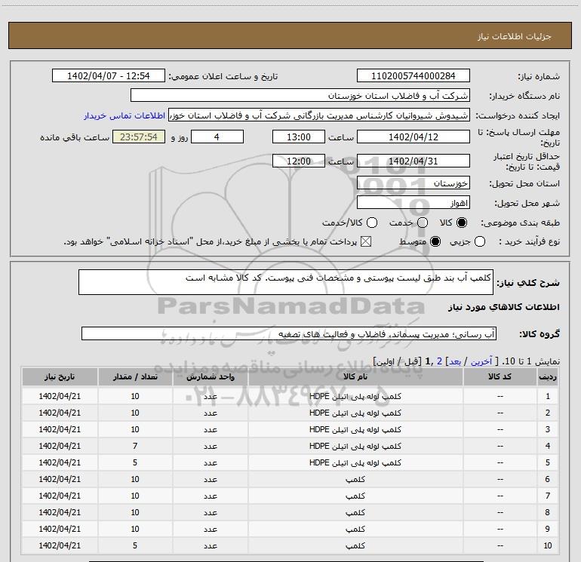Image resolution: width=581 pixels, height=562 pixels.
Task: Select item name in row 2 کلمپ لوله پلی اتیلن HDPE
Action: coord(355,413)
